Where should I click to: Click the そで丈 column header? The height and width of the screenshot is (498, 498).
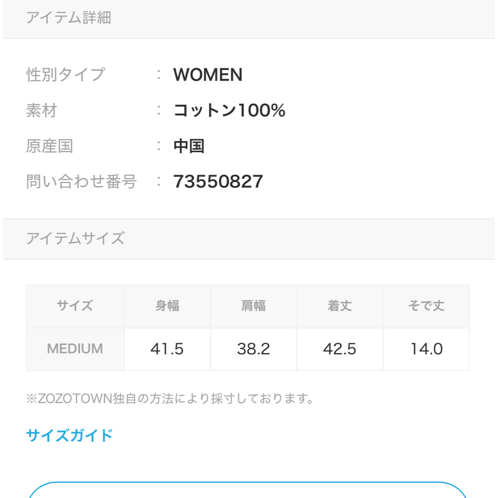pyautogui.click(x=427, y=306)
